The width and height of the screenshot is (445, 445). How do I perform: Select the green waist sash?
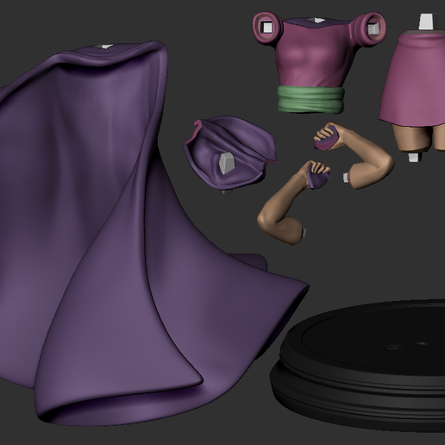(x=311, y=99)
